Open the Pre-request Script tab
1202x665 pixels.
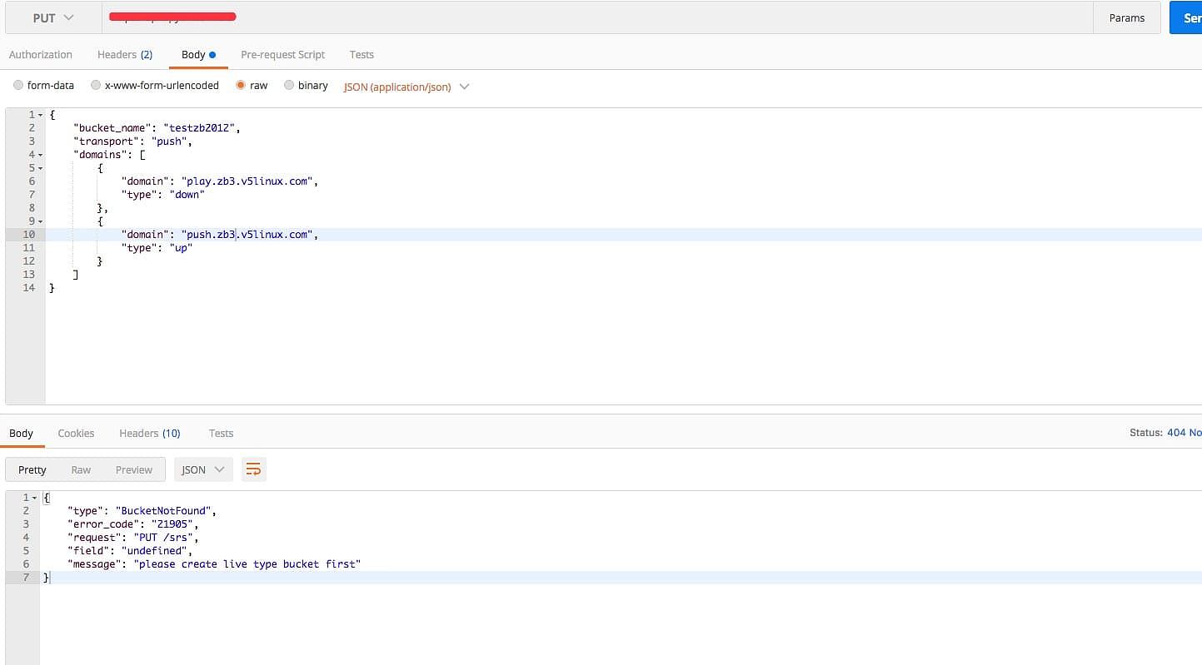[282, 54]
